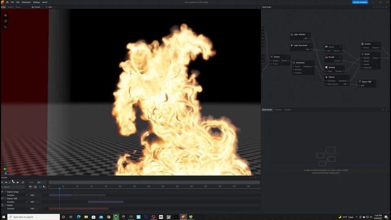Click the Camera node's green icon

point(362,43)
